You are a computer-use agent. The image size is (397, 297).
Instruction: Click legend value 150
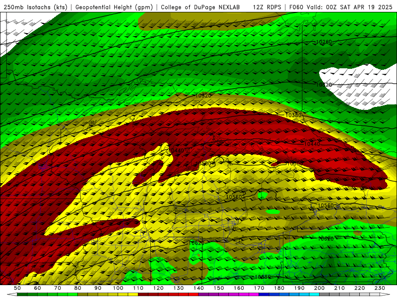218,288
